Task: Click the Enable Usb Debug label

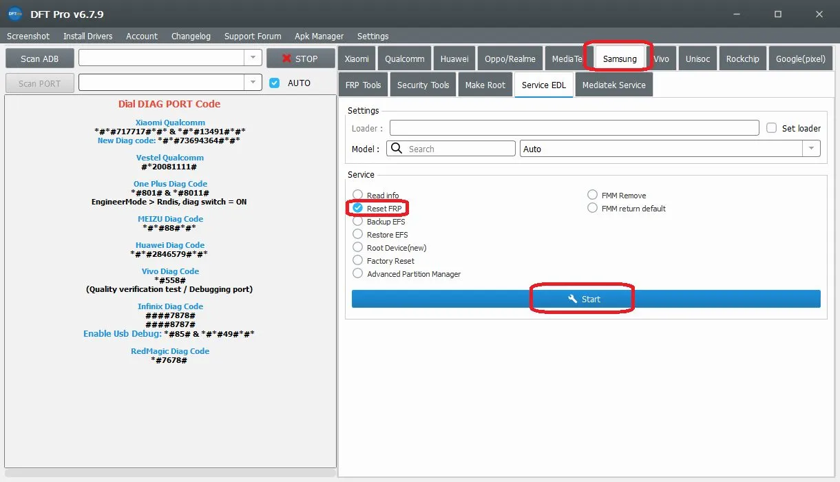Action: pos(123,333)
